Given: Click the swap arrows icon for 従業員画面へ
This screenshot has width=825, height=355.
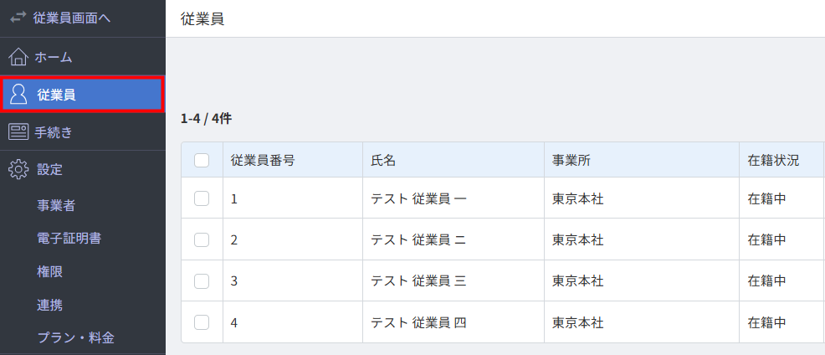Looking at the screenshot, I should (18, 18).
